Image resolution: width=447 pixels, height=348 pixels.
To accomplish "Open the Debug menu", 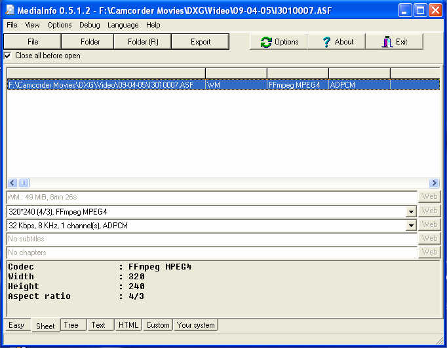I will (x=90, y=25).
